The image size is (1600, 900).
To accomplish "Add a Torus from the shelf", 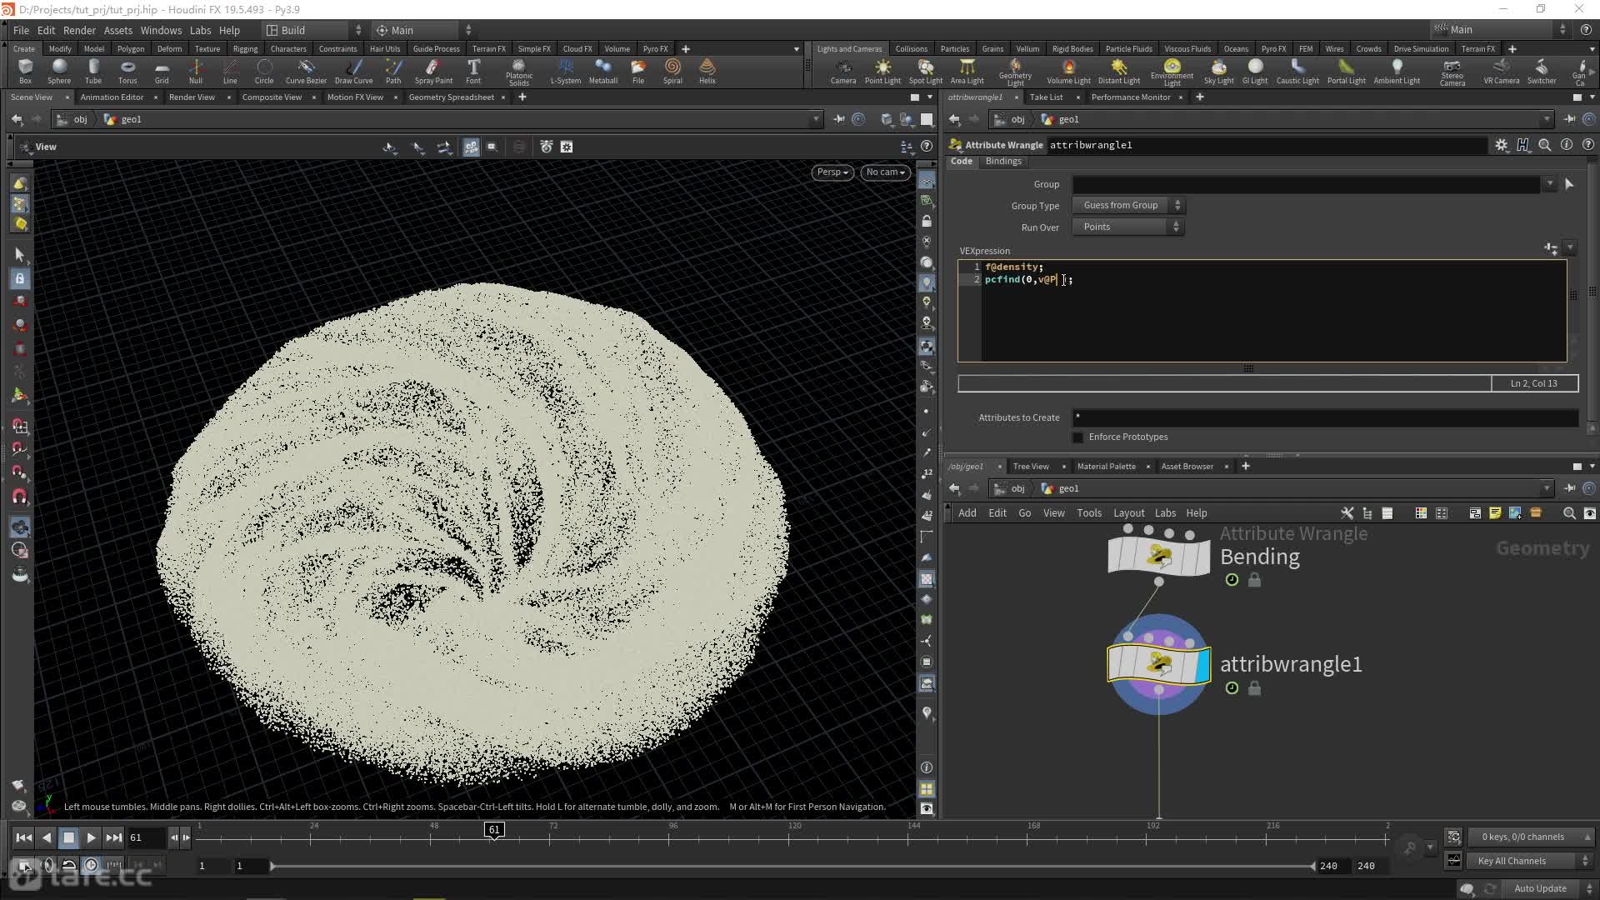I will pos(127,71).
